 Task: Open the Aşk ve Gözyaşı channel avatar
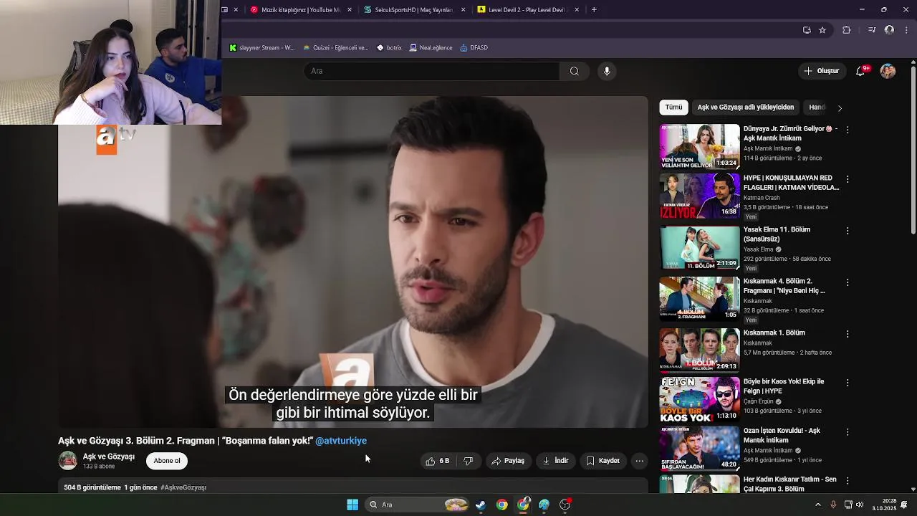coord(67,461)
